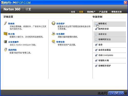Click the 快速控制 heading text
The width and height of the screenshot is (128, 96).
tap(97, 17)
